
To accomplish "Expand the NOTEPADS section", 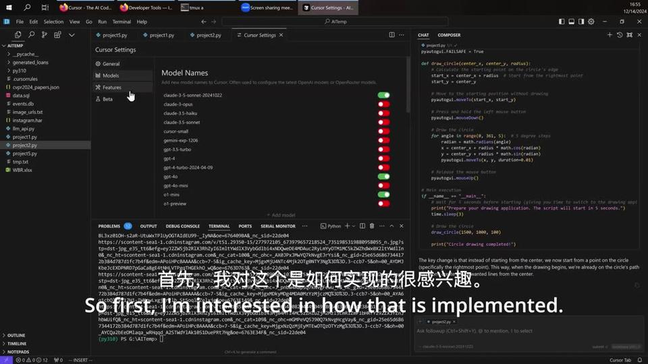I will tap(18, 352).
